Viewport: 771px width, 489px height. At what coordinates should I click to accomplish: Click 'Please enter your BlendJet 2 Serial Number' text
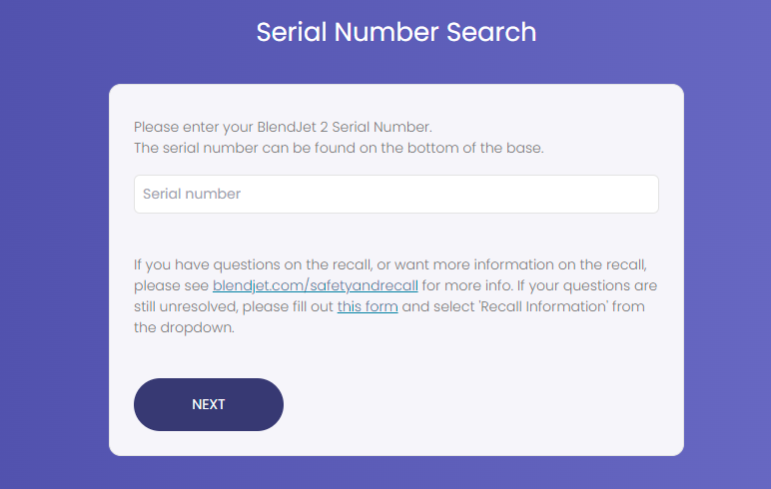[283, 128]
